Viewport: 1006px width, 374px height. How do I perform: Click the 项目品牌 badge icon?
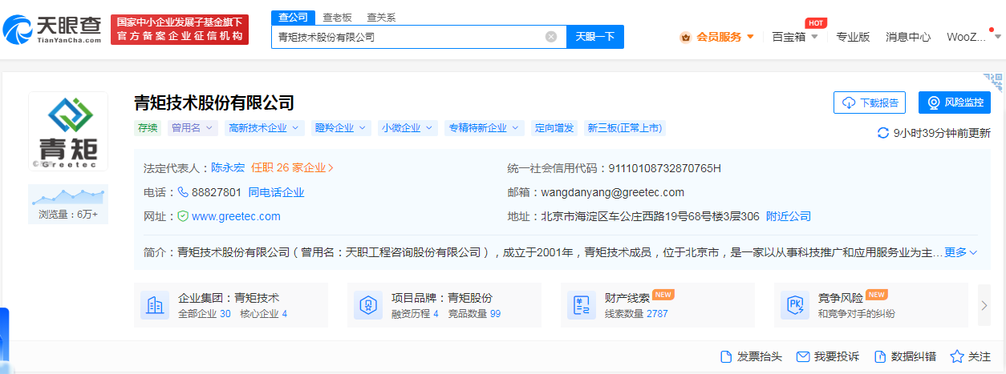click(x=368, y=305)
